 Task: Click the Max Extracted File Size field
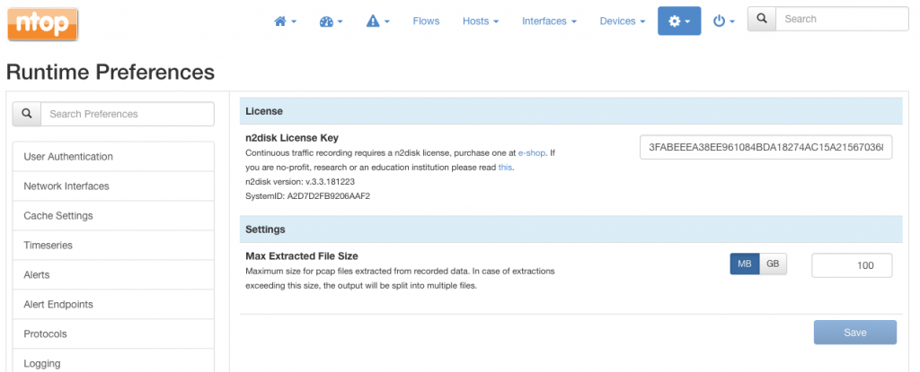tap(852, 265)
